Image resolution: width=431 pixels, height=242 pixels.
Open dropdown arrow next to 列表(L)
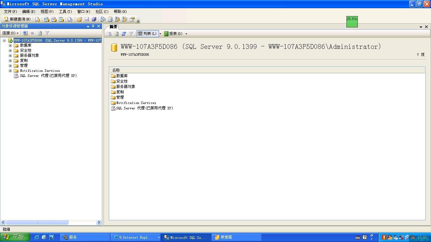pyautogui.click(x=160, y=34)
